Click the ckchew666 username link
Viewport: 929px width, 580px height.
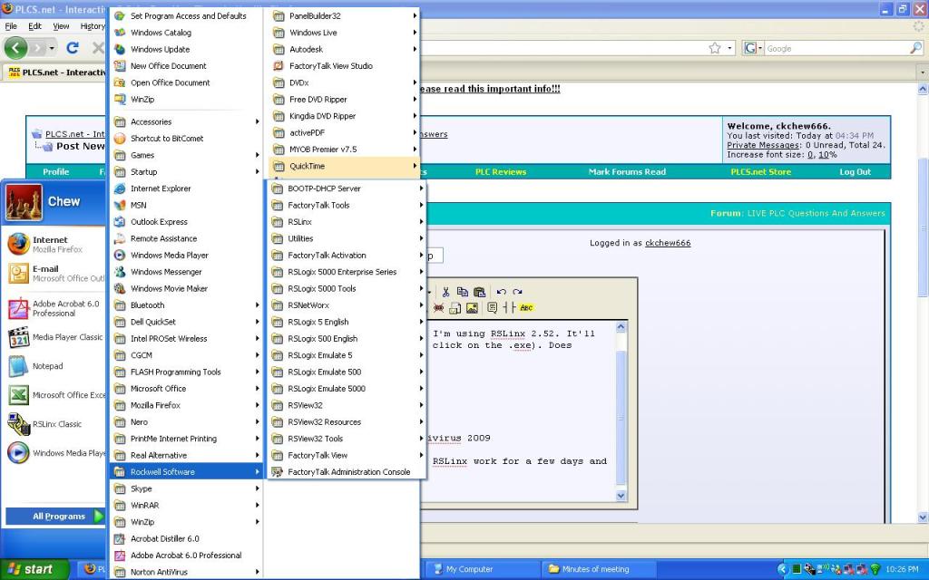668,243
